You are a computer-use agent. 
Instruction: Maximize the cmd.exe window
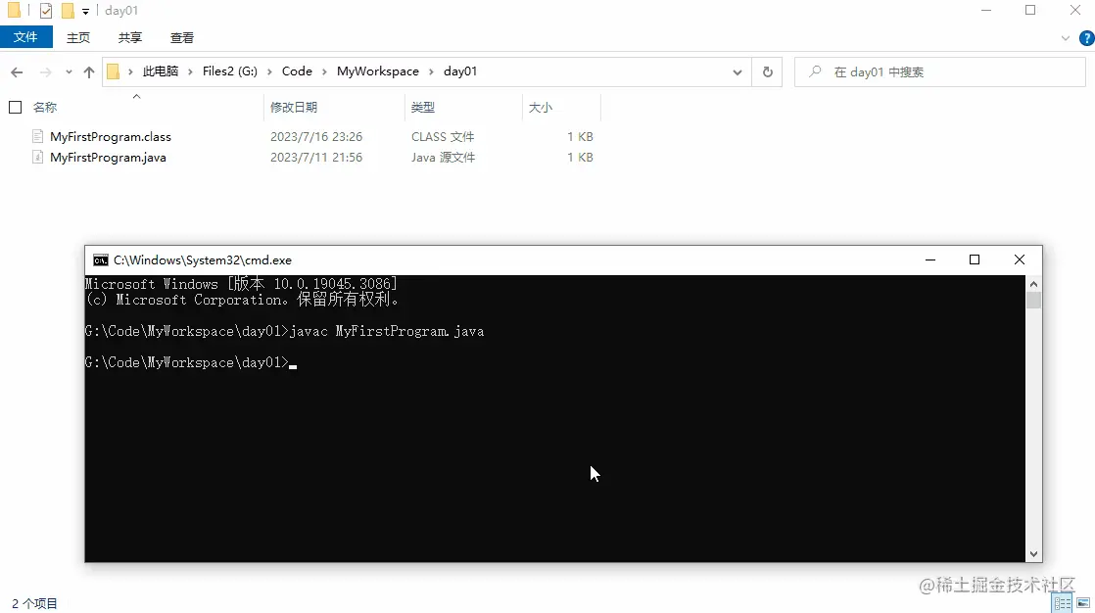[975, 259]
